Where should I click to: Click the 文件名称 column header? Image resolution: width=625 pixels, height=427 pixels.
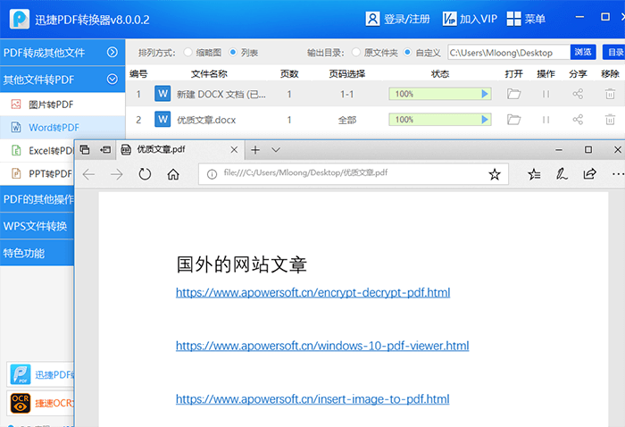pos(209,74)
